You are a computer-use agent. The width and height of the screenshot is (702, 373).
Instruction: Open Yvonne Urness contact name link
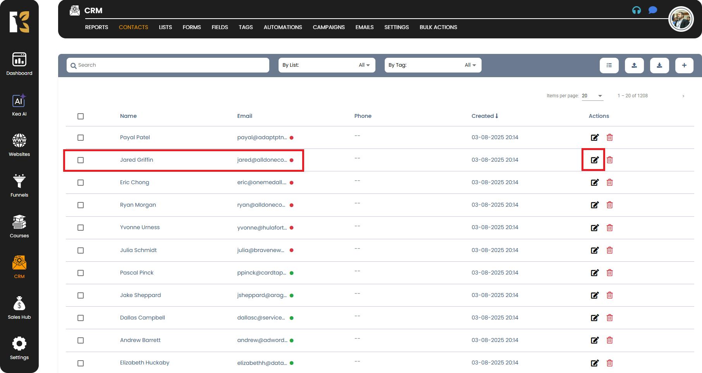(139, 227)
